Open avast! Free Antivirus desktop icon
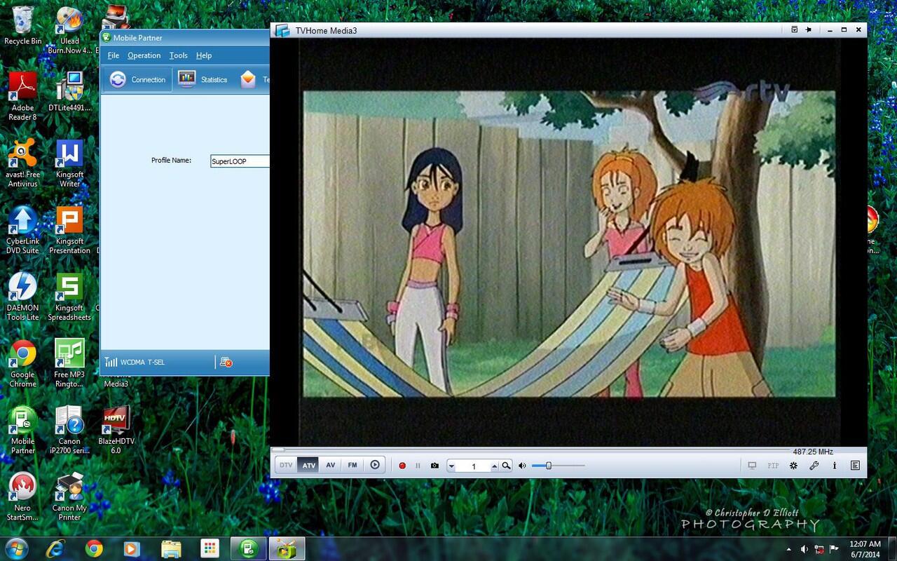The image size is (897, 561). click(x=23, y=163)
